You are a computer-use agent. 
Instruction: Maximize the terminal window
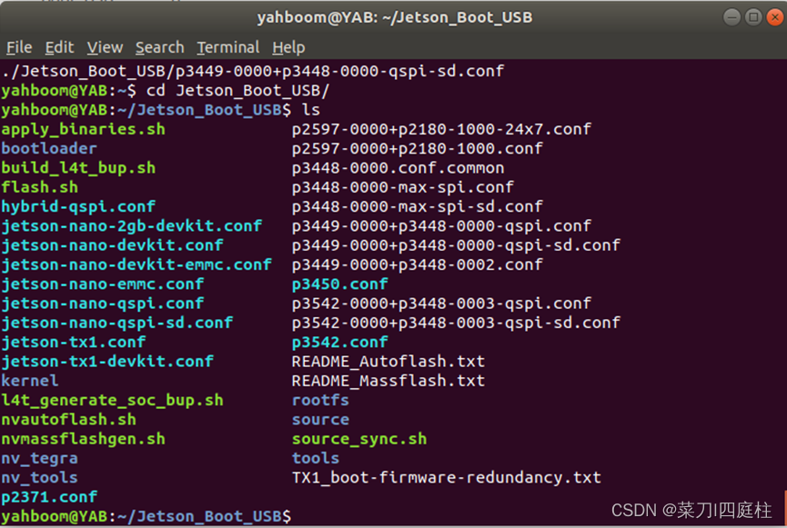click(x=754, y=16)
